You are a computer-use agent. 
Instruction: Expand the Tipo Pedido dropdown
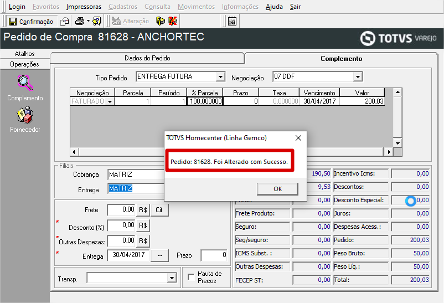(x=220, y=77)
